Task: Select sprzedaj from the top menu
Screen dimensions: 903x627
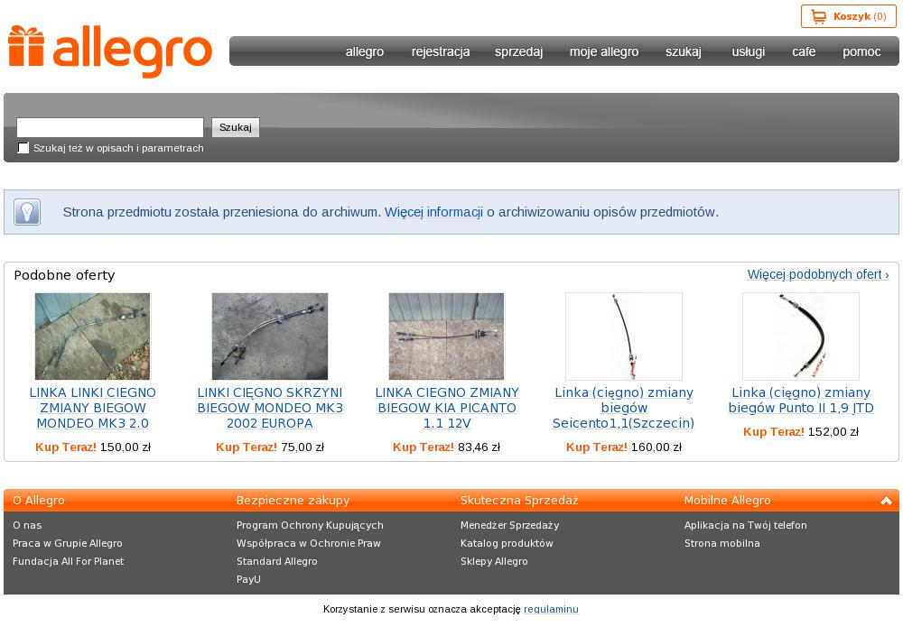Action: (519, 51)
